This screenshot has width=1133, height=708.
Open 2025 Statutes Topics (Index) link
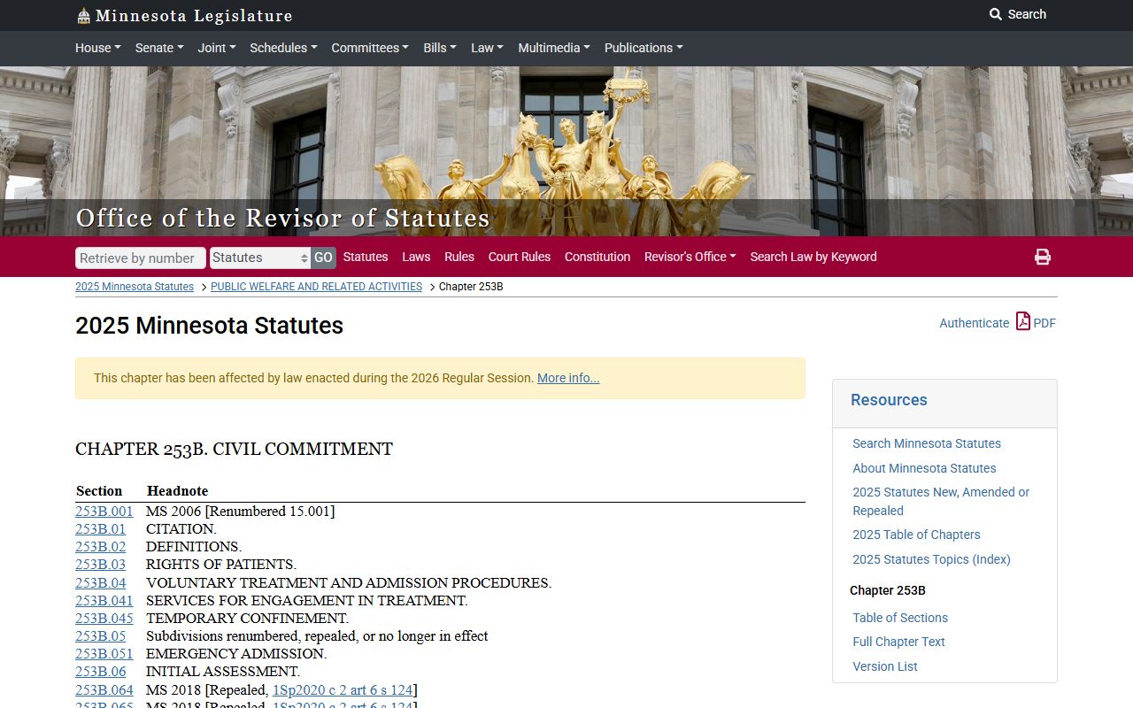click(931, 559)
